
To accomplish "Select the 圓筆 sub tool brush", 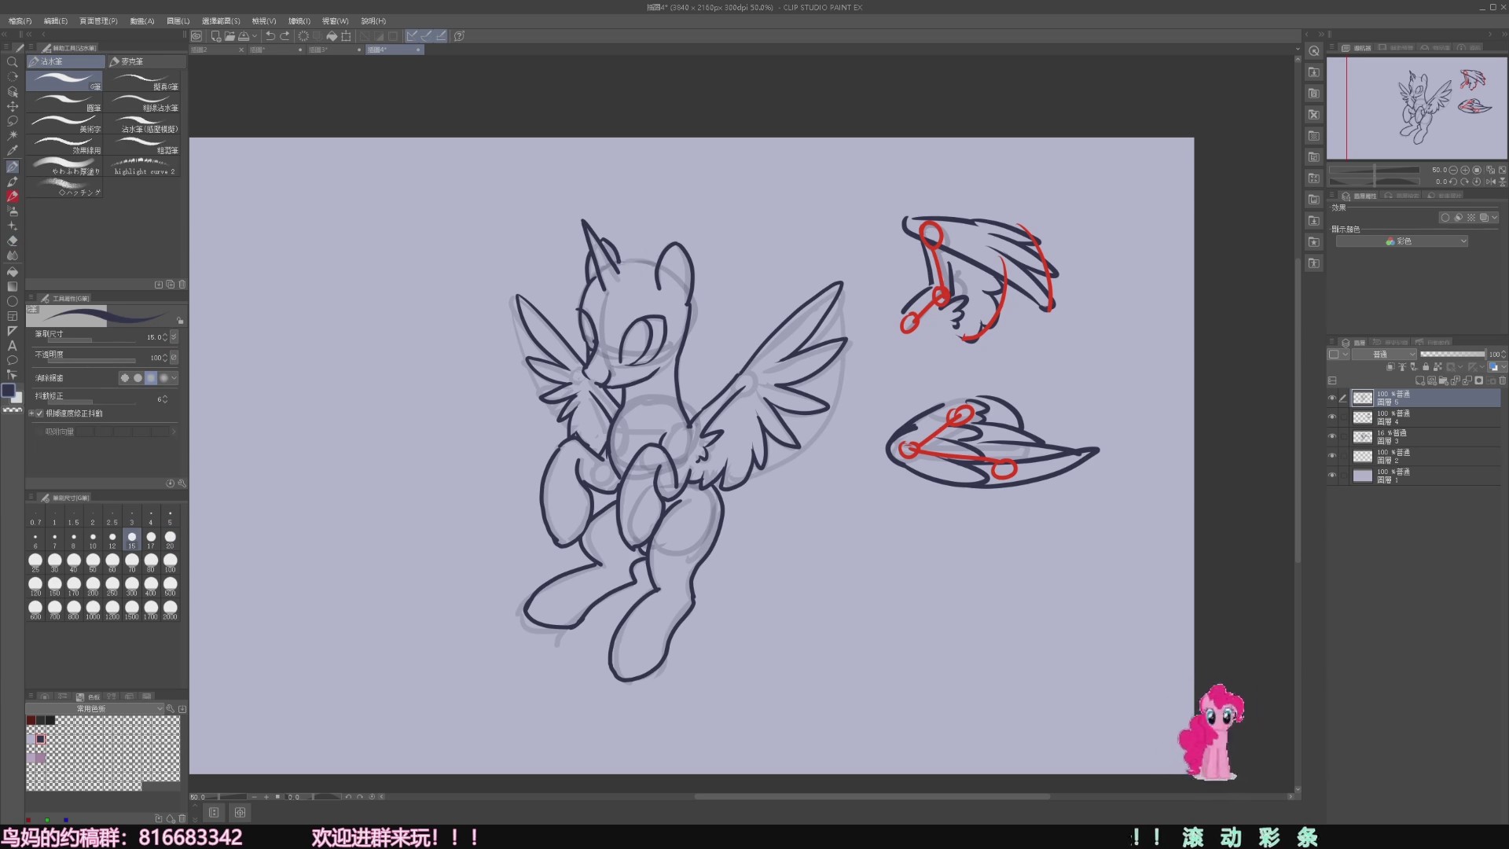I will coord(64,103).
